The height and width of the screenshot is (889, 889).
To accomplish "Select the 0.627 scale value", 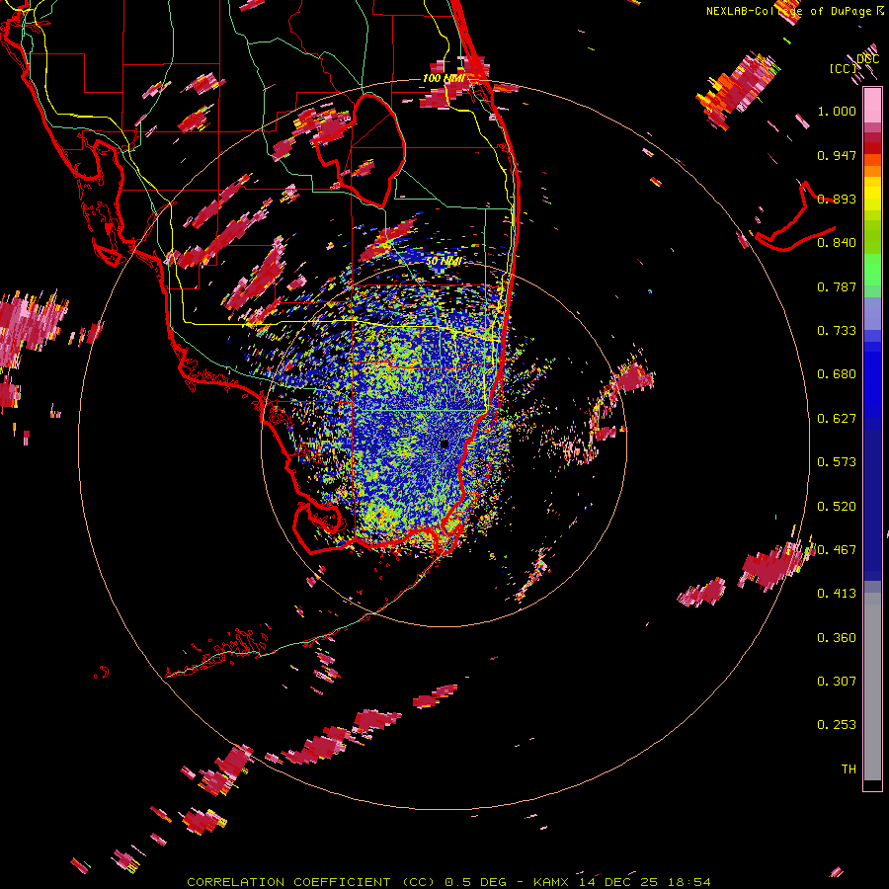I will (x=837, y=419).
